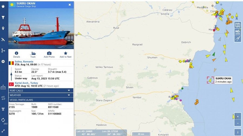This screenshot has height=136, width=243.
Task: Open the favorites star icon in sidebar
Action: tap(3, 6)
